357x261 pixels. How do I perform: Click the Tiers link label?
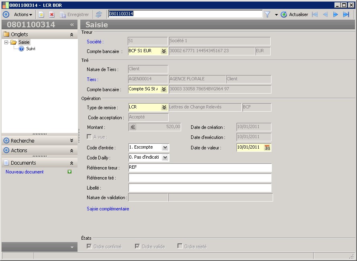point(92,80)
